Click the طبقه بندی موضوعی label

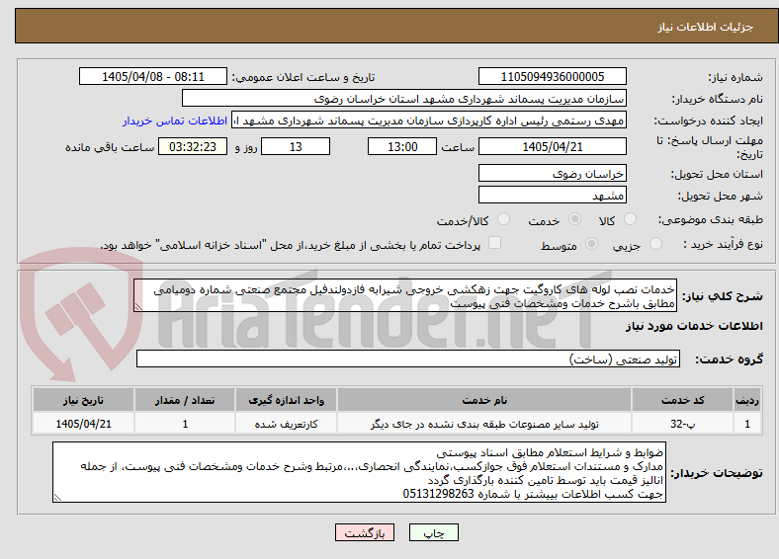(711, 219)
